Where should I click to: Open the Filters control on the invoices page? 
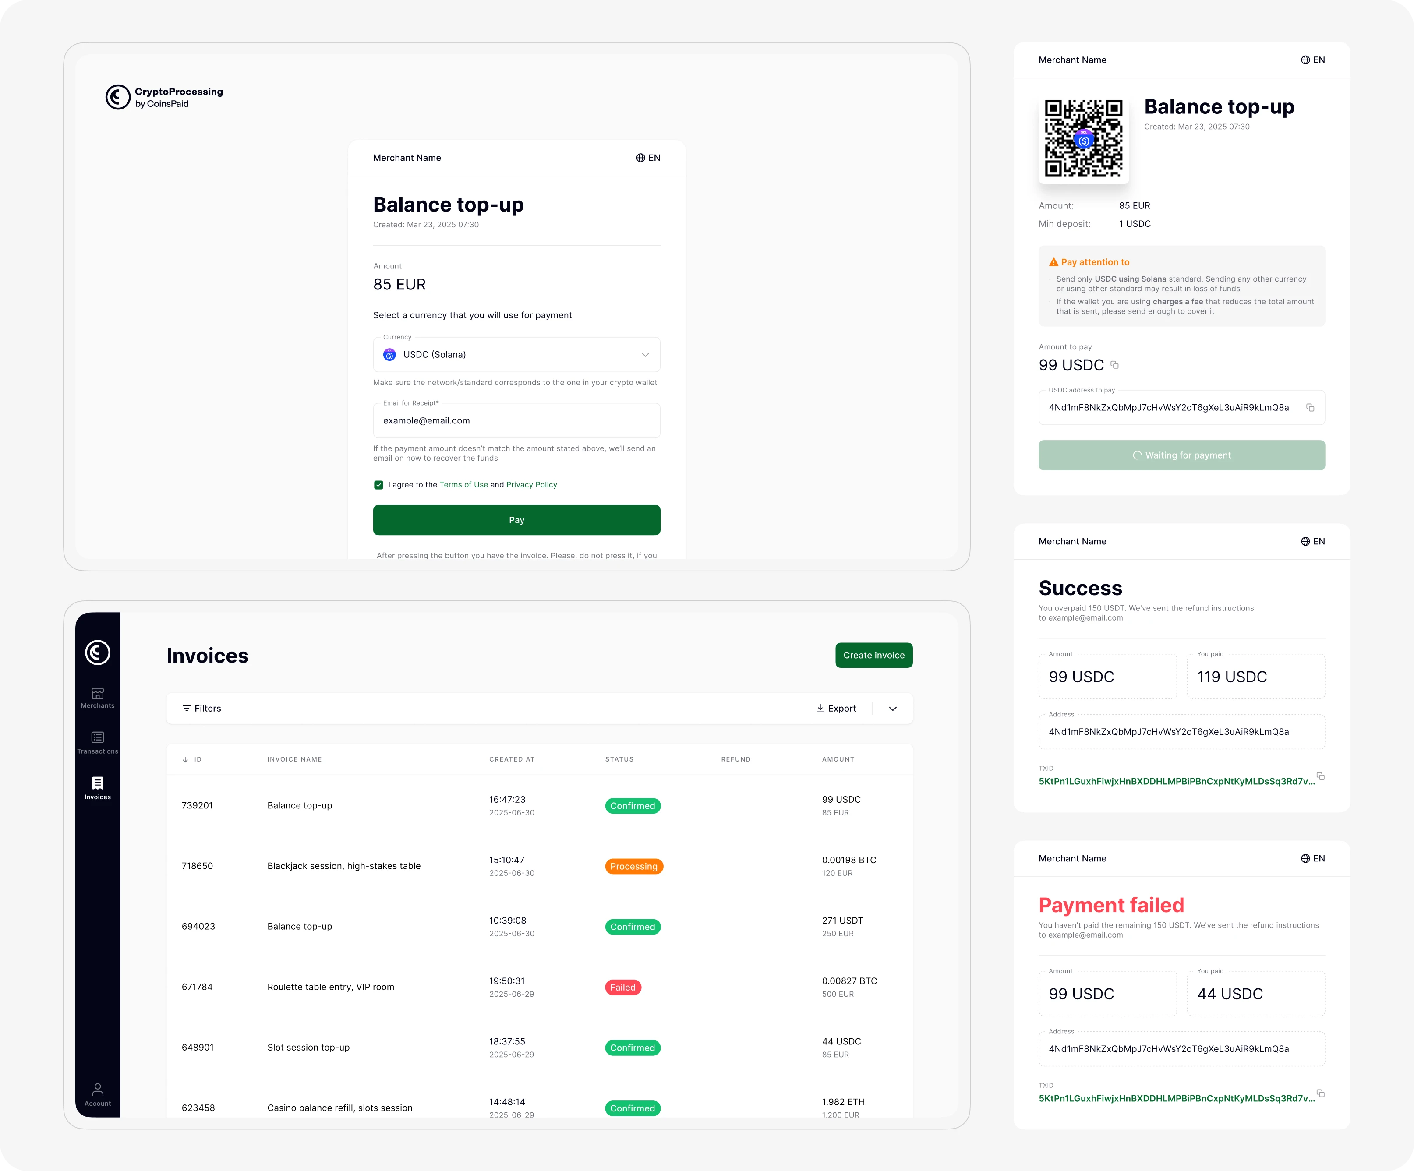[201, 709]
